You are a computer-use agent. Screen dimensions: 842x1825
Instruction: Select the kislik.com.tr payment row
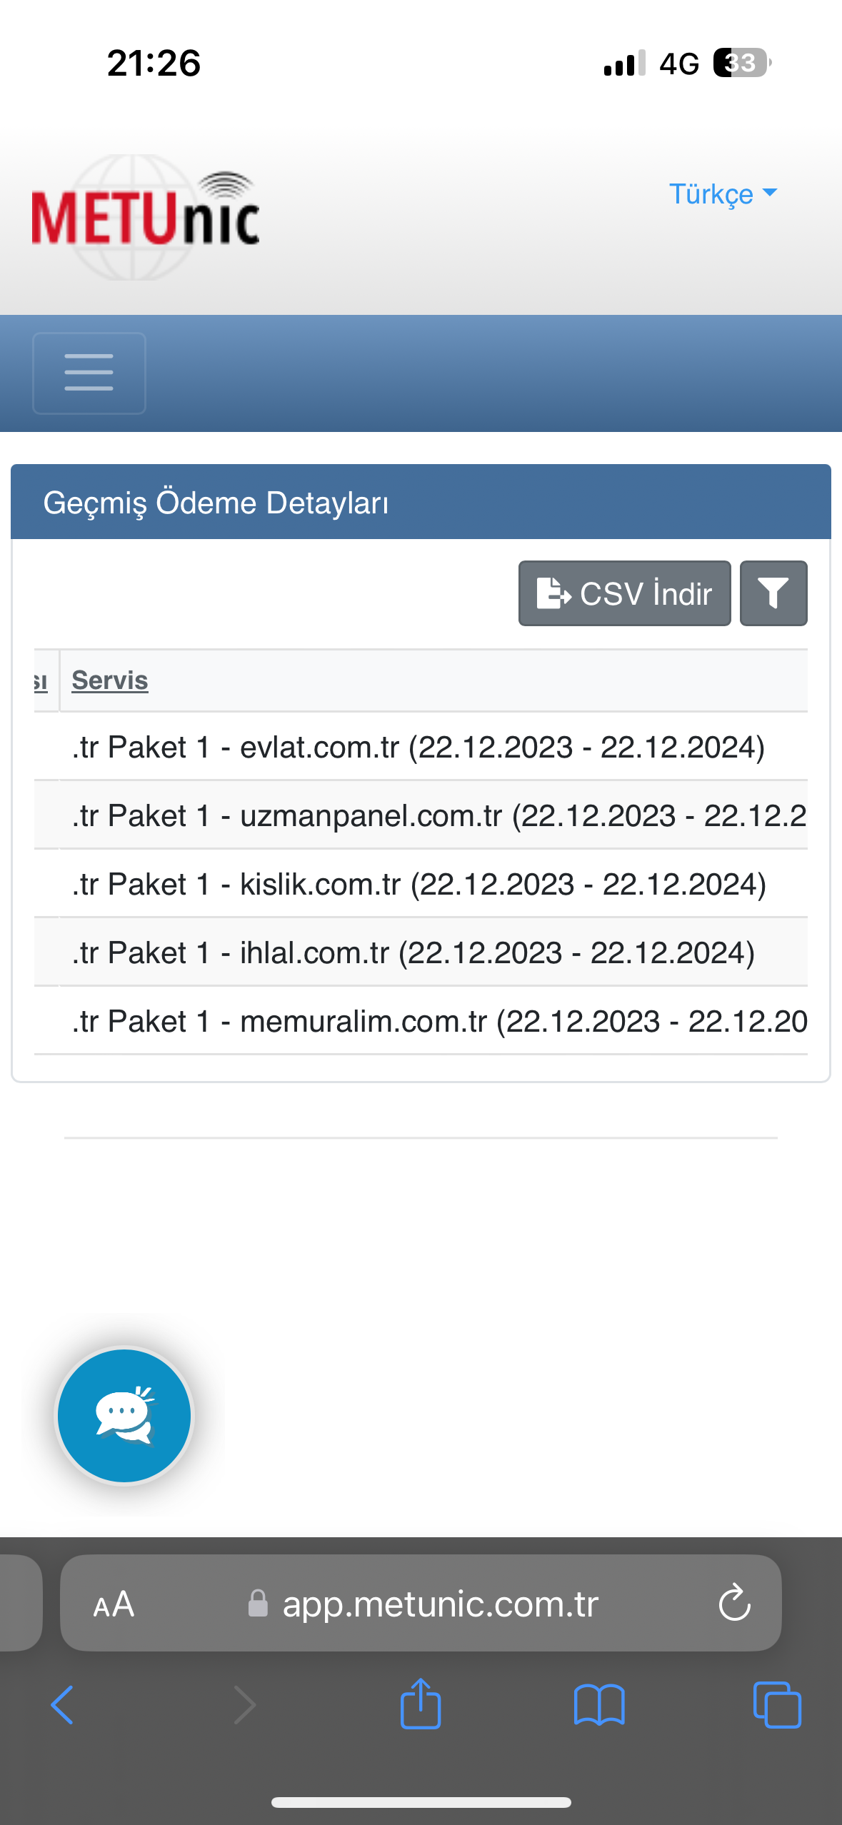[x=421, y=884]
